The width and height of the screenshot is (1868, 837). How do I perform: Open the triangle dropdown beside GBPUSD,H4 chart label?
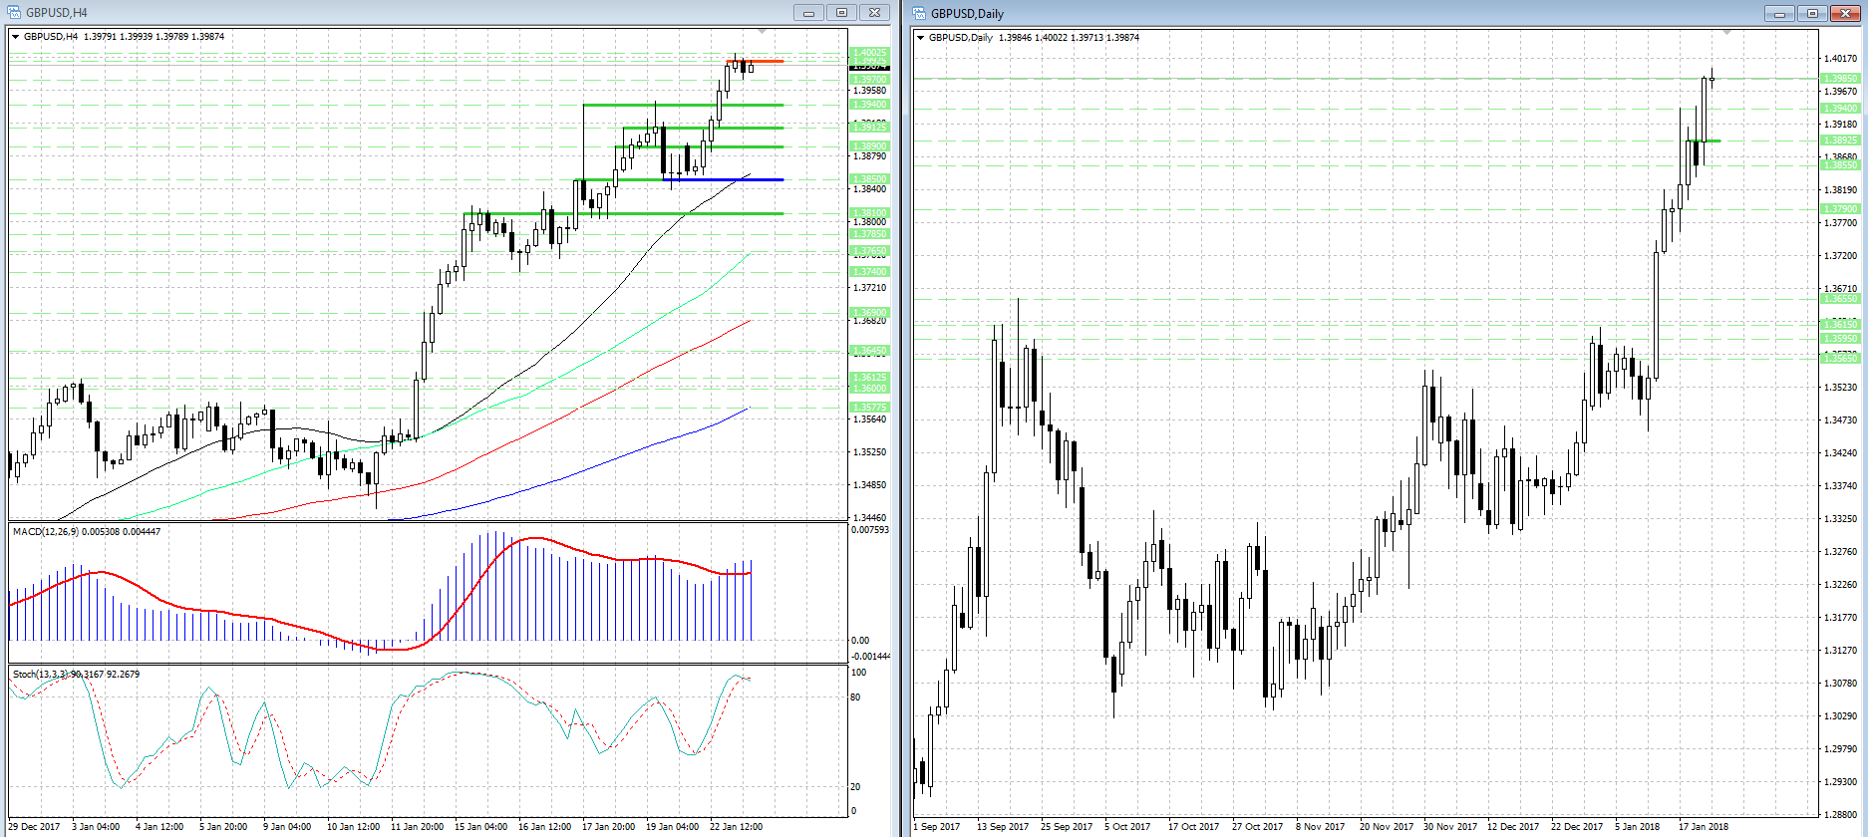point(16,37)
